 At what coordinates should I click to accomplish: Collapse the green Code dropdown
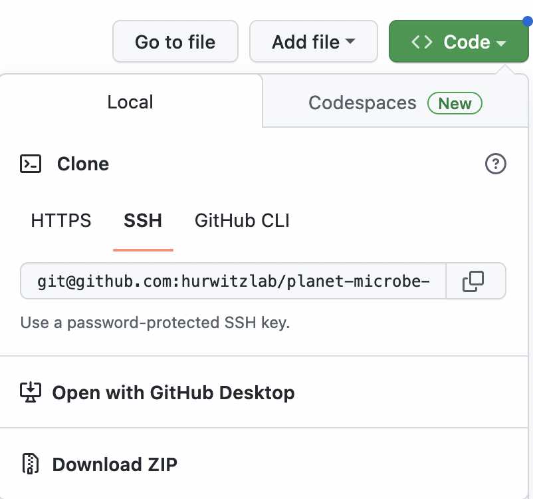pos(459,41)
